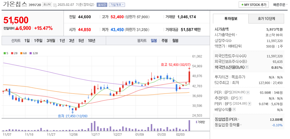This screenshot has height=139, width=290.
Task: Click the 93.98배 PER value
Action: [x=265, y=93]
